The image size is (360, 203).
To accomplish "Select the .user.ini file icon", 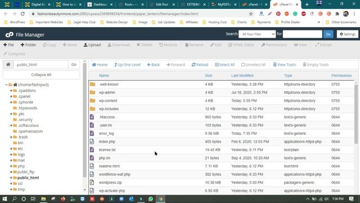I will pyautogui.click(x=92, y=125).
